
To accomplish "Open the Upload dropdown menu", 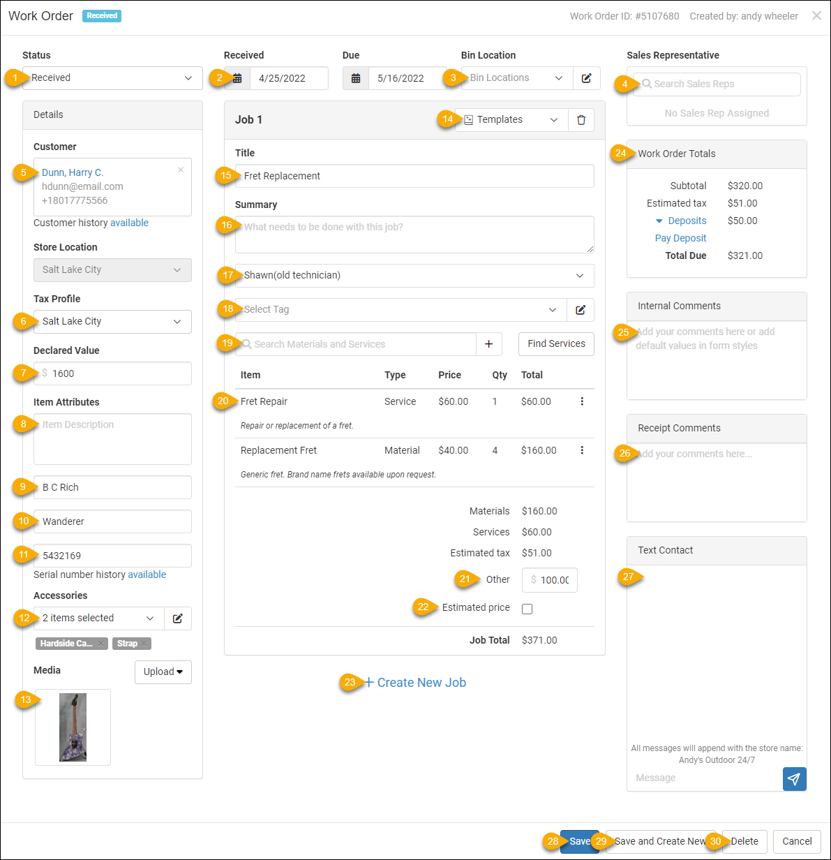I will tap(163, 672).
